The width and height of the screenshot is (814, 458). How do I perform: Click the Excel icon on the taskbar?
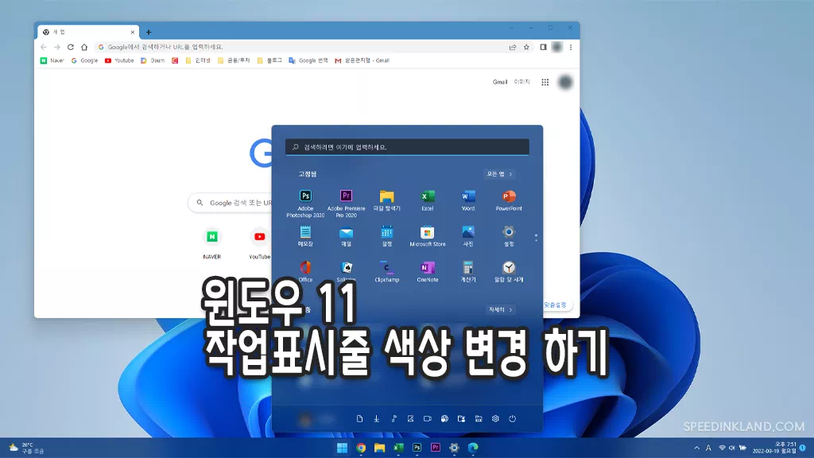tap(398, 448)
